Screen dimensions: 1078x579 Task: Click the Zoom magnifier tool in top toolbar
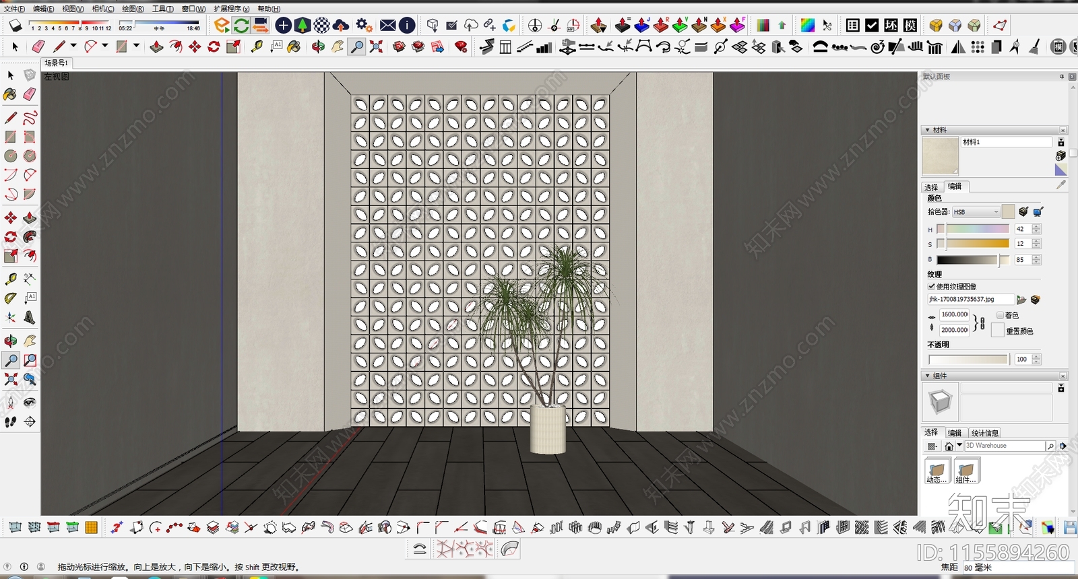[357, 46]
